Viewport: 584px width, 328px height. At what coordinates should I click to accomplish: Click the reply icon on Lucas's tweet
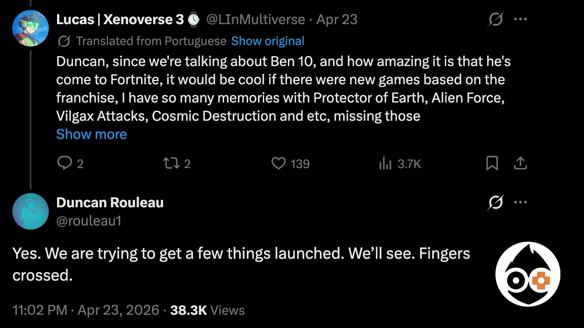click(65, 163)
